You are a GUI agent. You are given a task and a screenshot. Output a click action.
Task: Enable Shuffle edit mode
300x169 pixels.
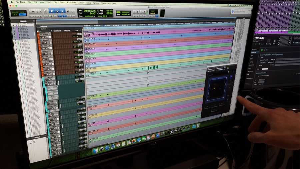15,12
